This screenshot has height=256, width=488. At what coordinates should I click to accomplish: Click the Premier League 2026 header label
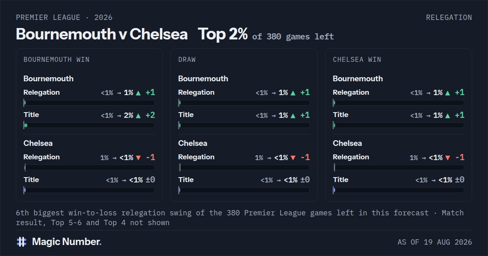point(64,17)
